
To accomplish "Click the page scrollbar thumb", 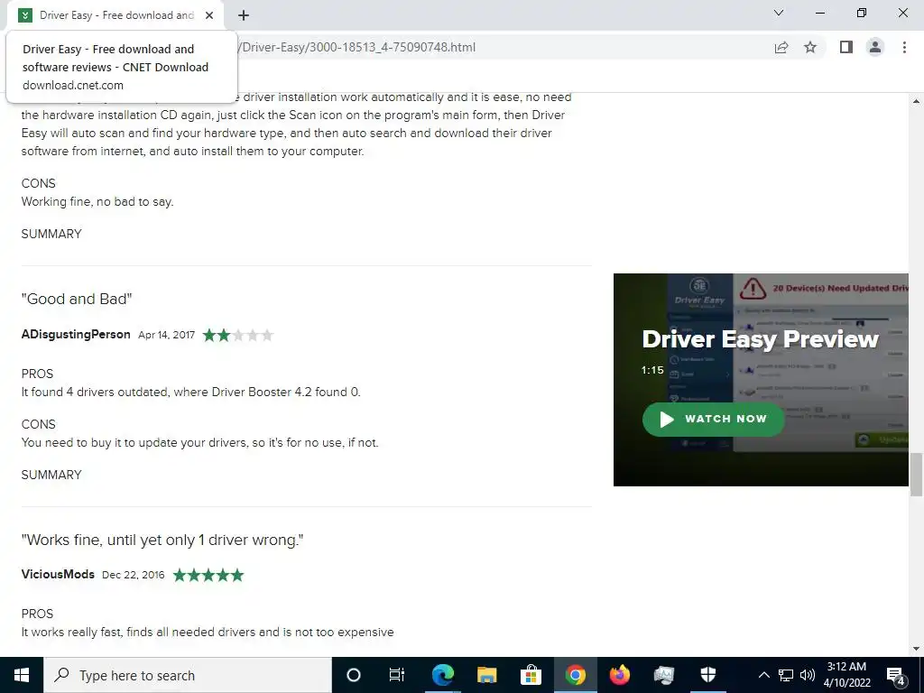I will [917, 475].
